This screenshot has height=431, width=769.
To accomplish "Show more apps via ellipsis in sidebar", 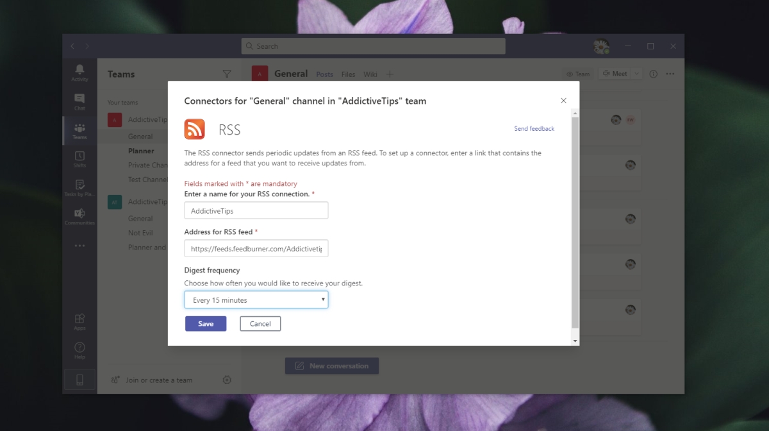I will click(x=79, y=246).
